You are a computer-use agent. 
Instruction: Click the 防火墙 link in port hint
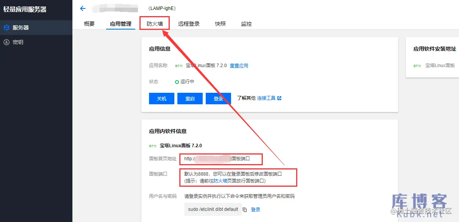pyautogui.click(x=220, y=181)
